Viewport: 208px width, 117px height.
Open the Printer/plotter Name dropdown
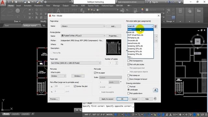click(x=83, y=36)
